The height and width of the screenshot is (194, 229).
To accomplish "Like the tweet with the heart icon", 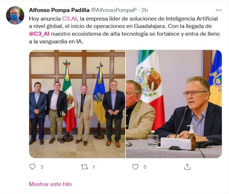I will pos(135,167).
